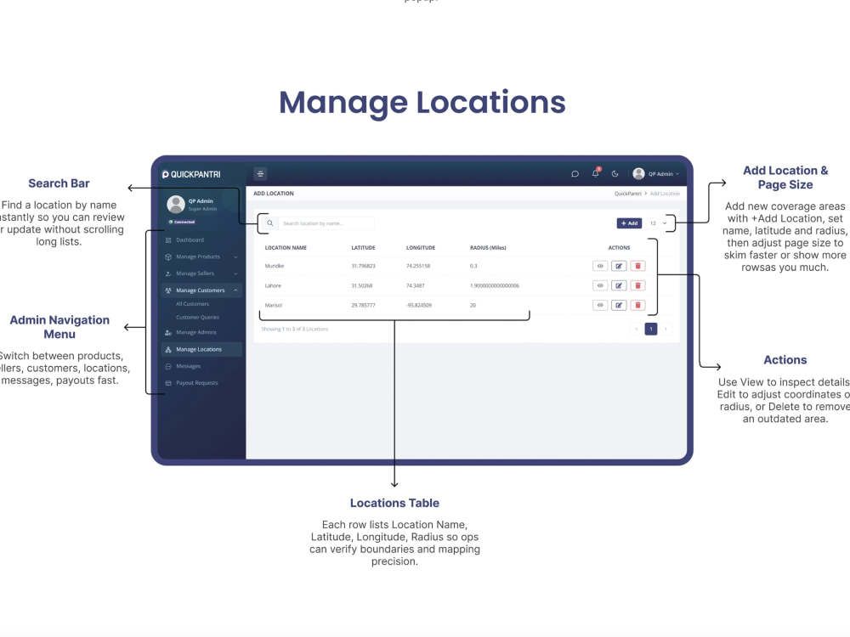Delete the Muridke location

638,266
